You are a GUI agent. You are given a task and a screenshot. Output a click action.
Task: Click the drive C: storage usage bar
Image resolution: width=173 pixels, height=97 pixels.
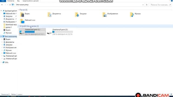35,32
